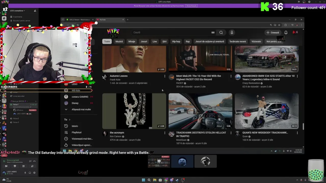Select Jocuri de acțiune și aventură chip
Viewport: 326px width, 183px height.
(210, 41)
